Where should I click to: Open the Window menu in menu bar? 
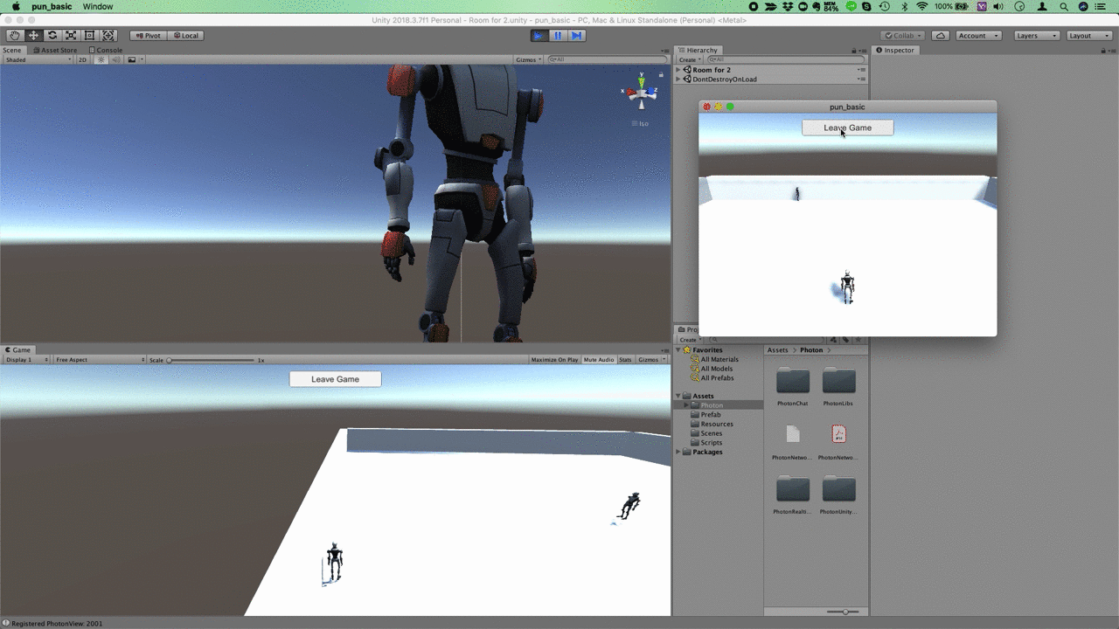tap(98, 6)
